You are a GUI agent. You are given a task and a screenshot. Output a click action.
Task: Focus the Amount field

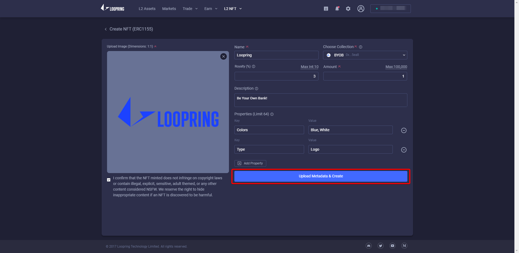coord(365,76)
